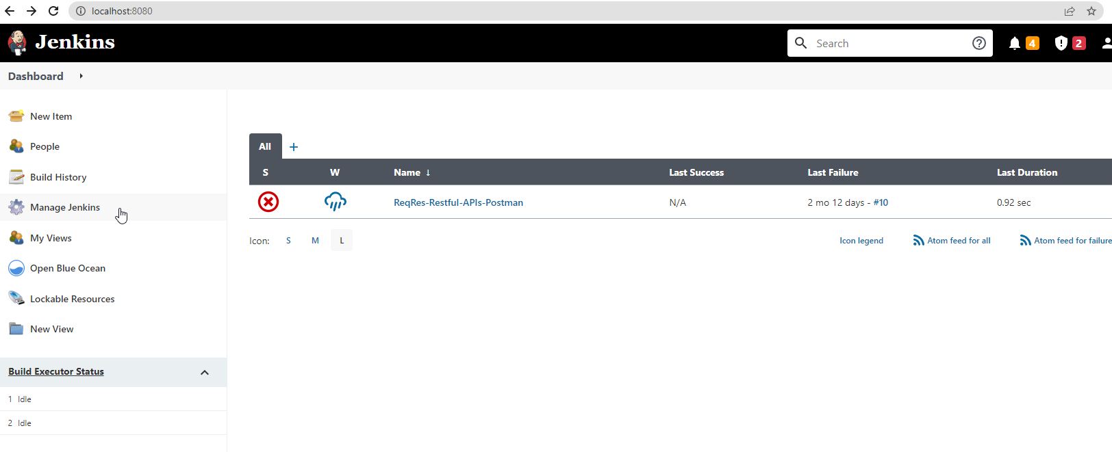Sort table by Name column
Image resolution: width=1112 pixels, height=452 pixels.
click(x=412, y=172)
